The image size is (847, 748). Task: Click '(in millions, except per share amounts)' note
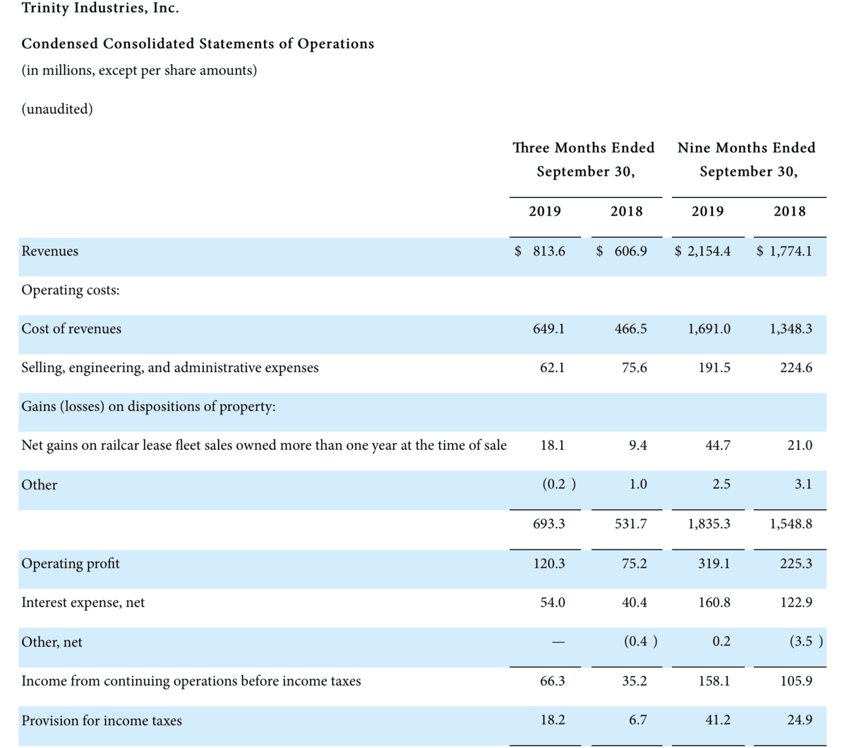(139, 71)
